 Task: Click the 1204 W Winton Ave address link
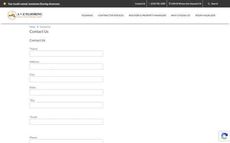(x=186, y=4)
